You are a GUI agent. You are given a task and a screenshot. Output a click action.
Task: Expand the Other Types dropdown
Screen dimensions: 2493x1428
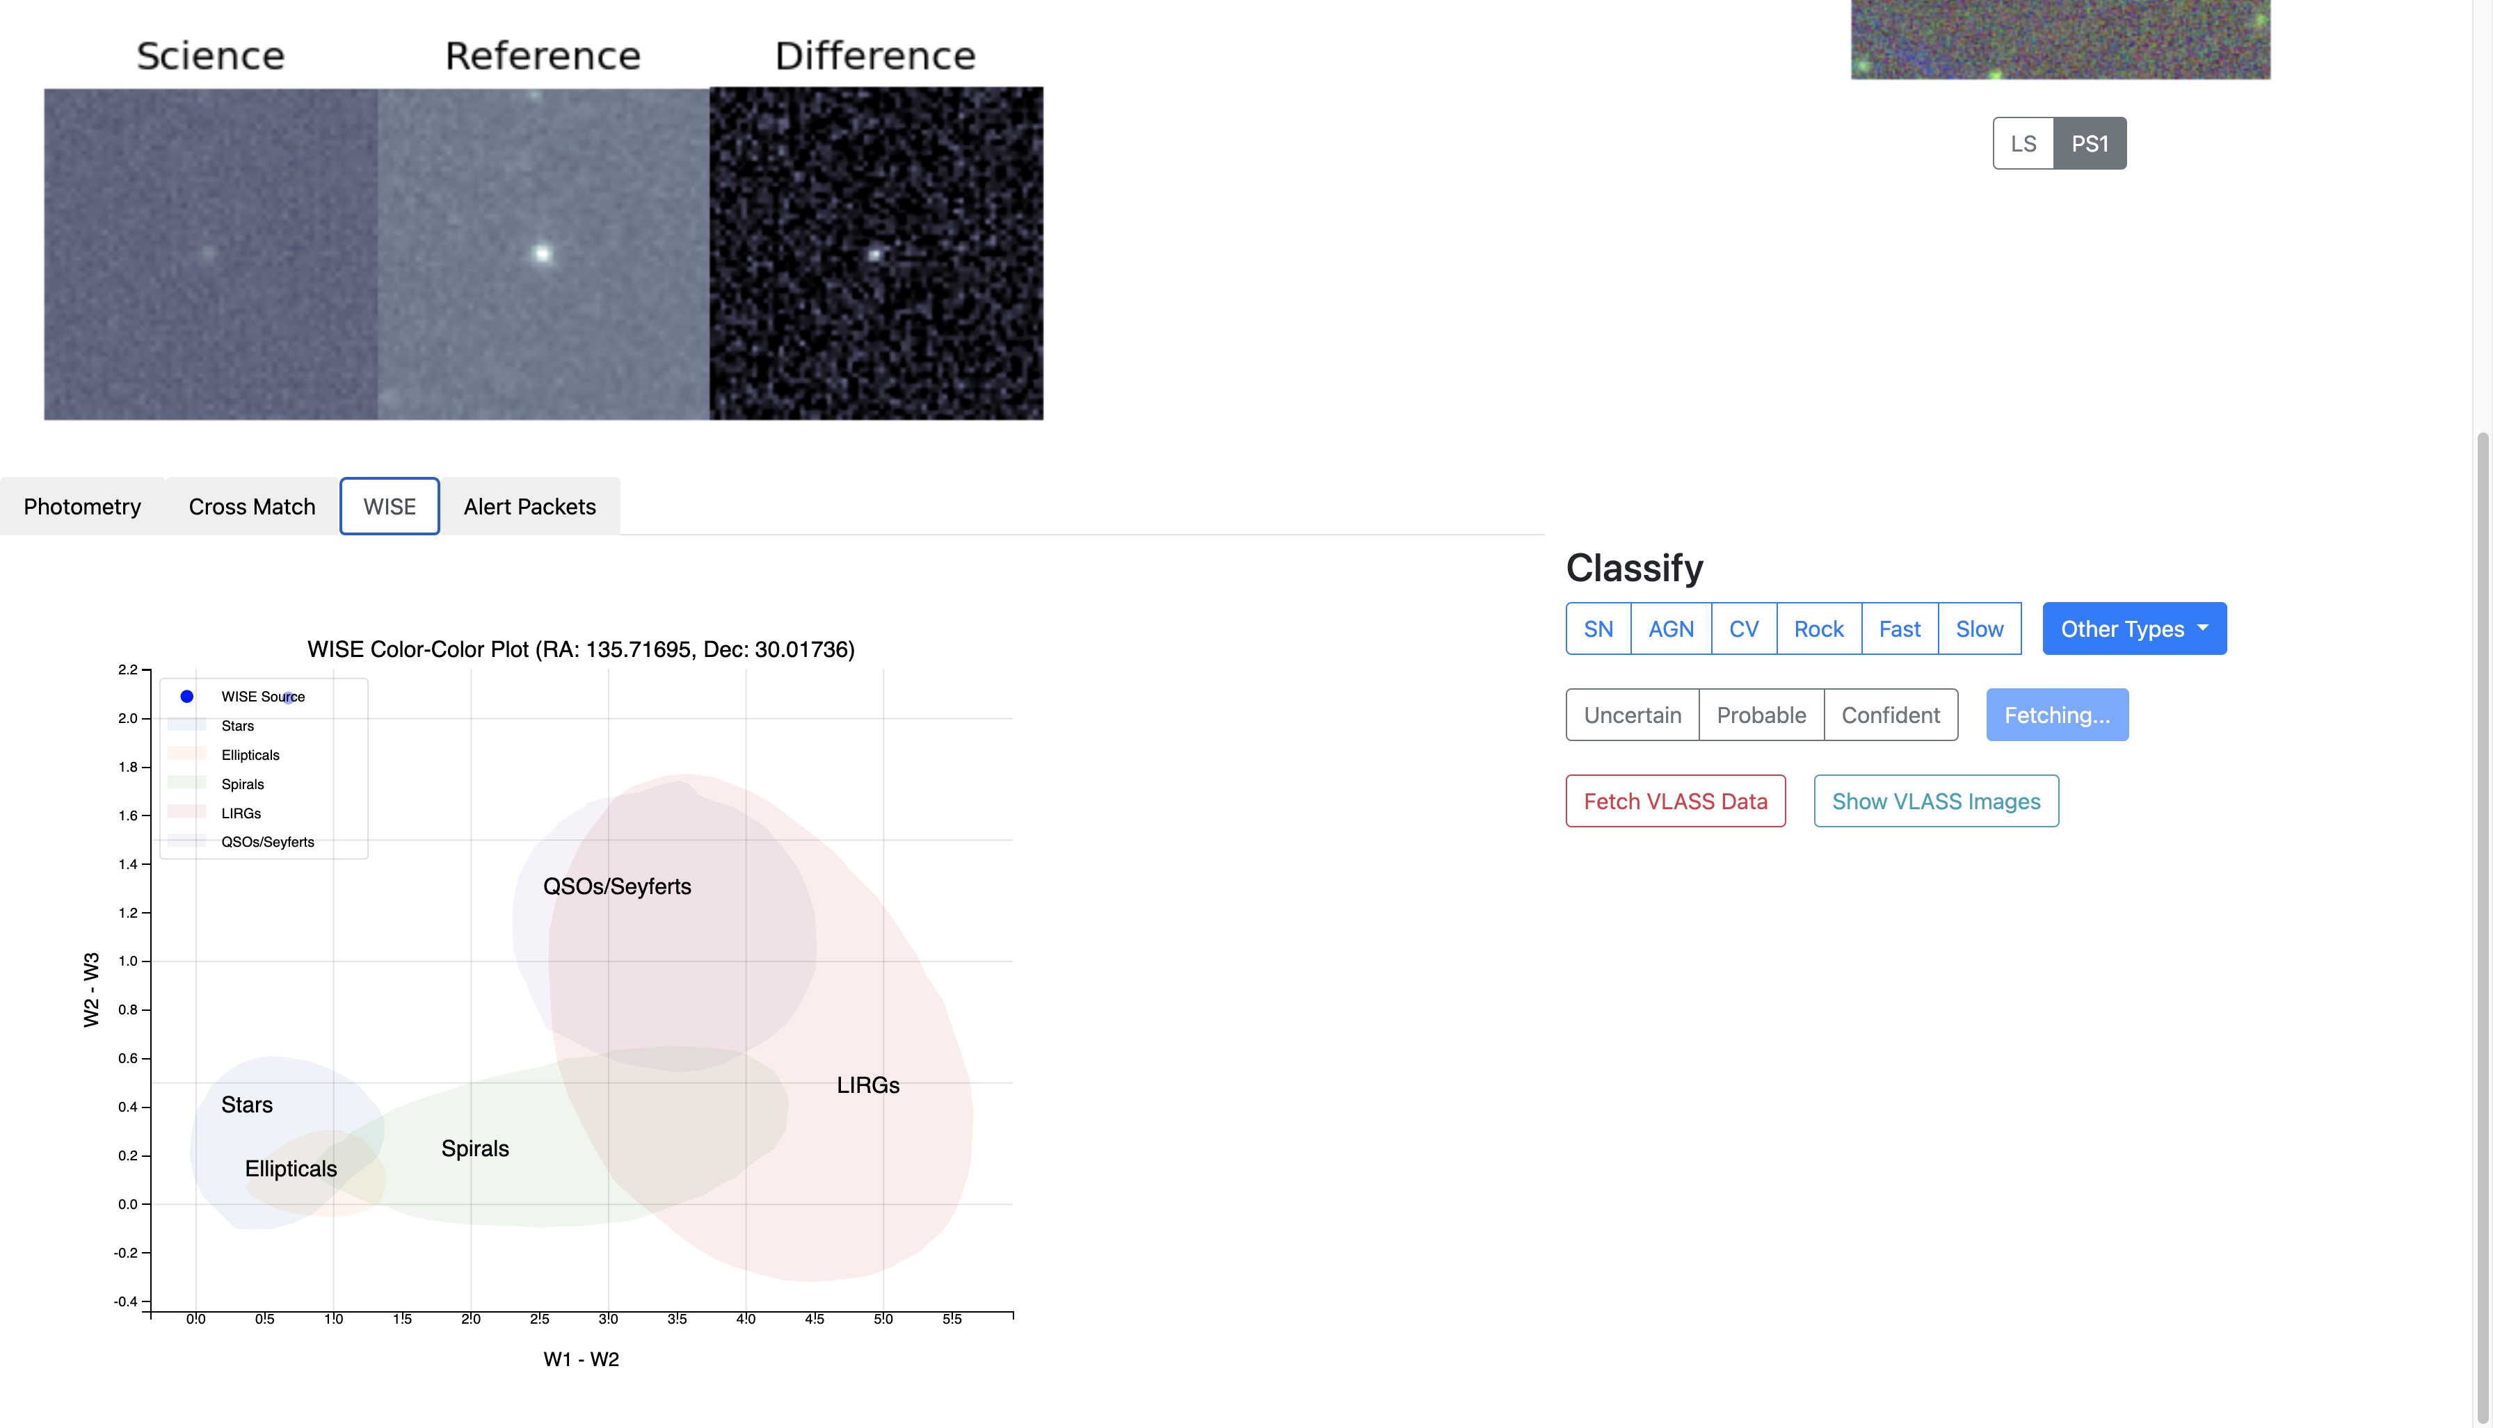click(2134, 628)
